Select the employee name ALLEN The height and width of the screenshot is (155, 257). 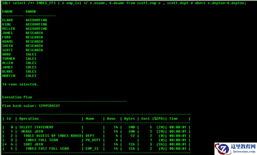coord(8,63)
